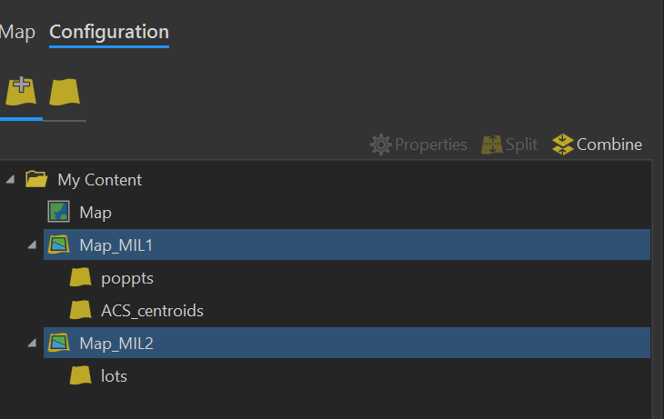The image size is (664, 419).
Task: Select the Configuration tab
Action: coord(109,32)
